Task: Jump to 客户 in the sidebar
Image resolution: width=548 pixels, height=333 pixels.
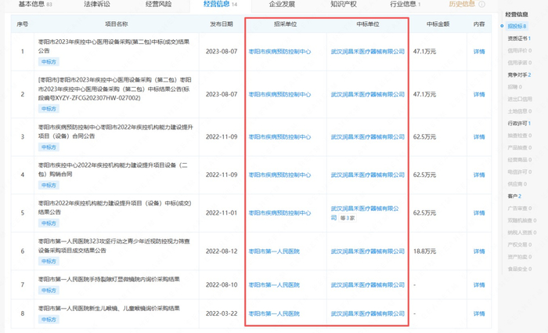Action: point(514,196)
